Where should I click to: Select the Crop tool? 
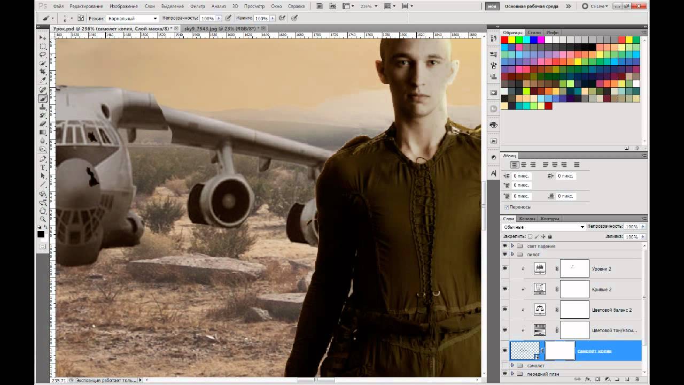click(x=43, y=71)
